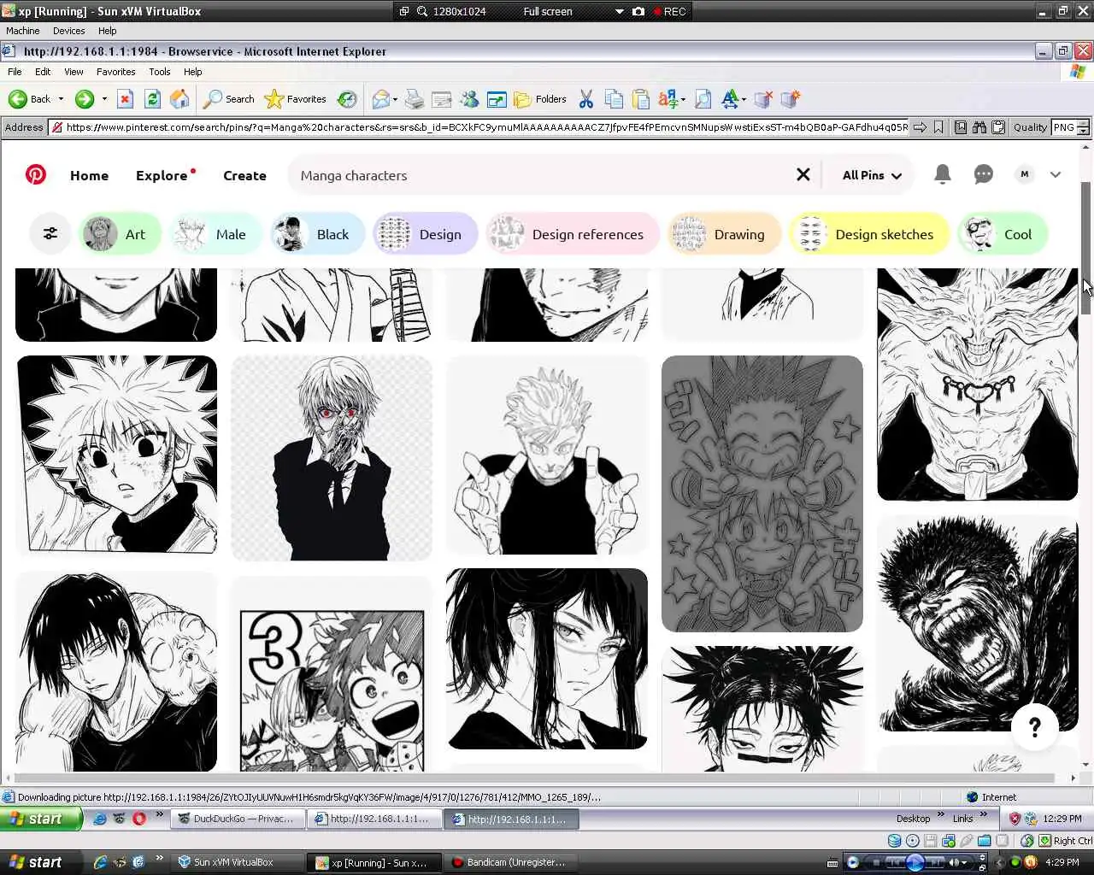
Task: Switch to DuckDuckGo taskbar window
Action: (x=237, y=819)
